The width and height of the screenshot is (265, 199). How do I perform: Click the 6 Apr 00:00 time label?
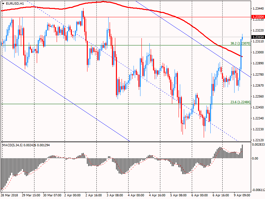[200, 195]
